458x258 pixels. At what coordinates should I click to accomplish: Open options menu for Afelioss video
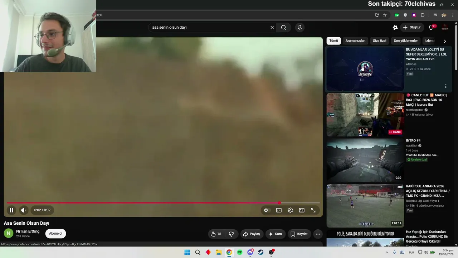click(446, 86)
